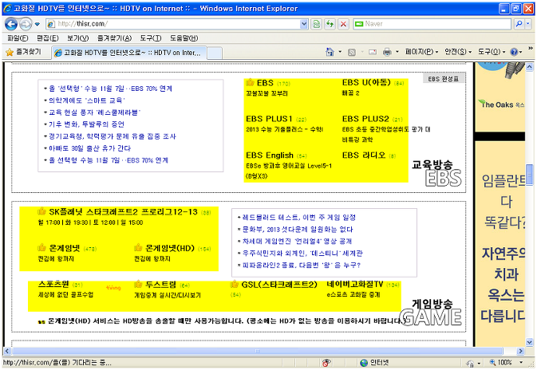
Task: Open the EBS U(아동) channel link
Action: [366, 82]
